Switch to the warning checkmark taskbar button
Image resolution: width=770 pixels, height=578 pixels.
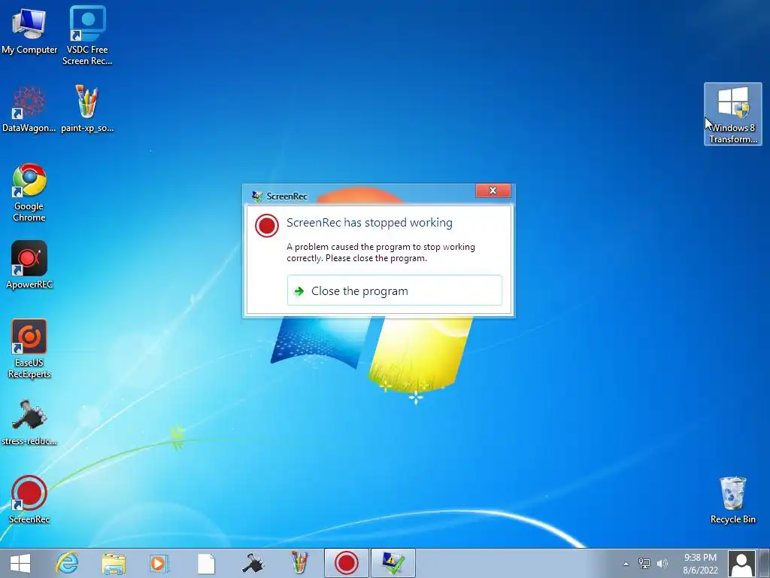(393, 563)
